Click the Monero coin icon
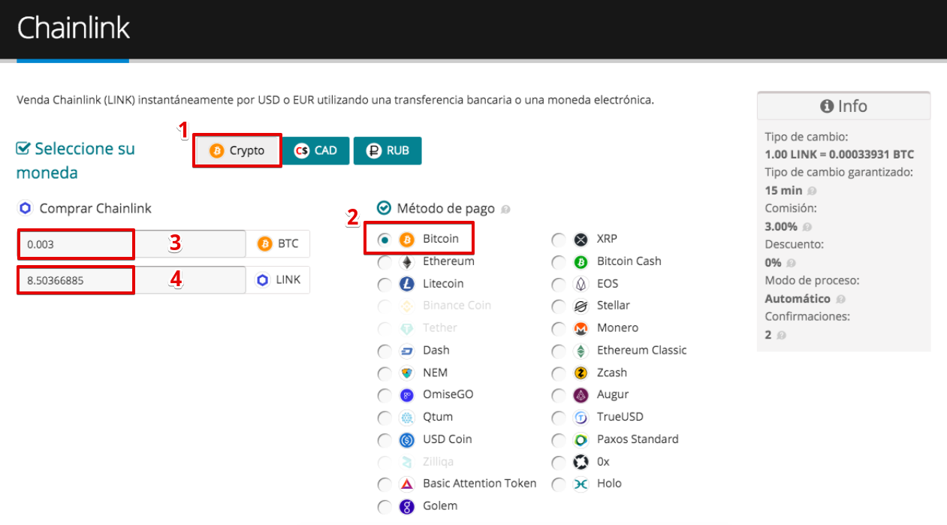Screen dimensions: 947x525 (581, 329)
